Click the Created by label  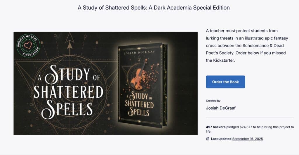point(213,101)
